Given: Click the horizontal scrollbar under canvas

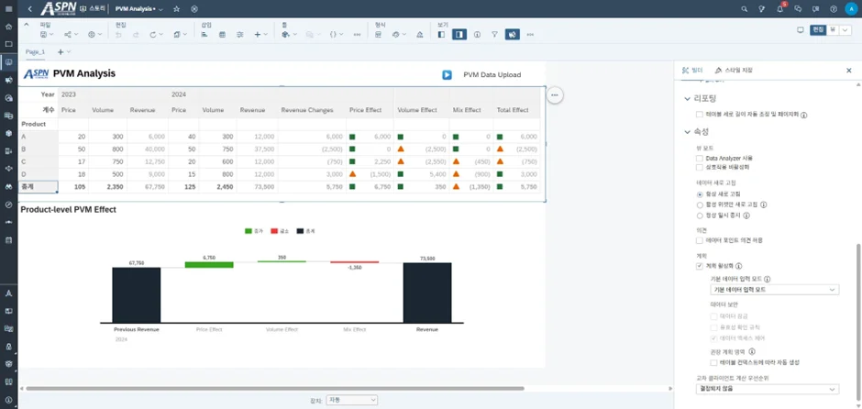Looking at the screenshot, I should tap(275, 389).
